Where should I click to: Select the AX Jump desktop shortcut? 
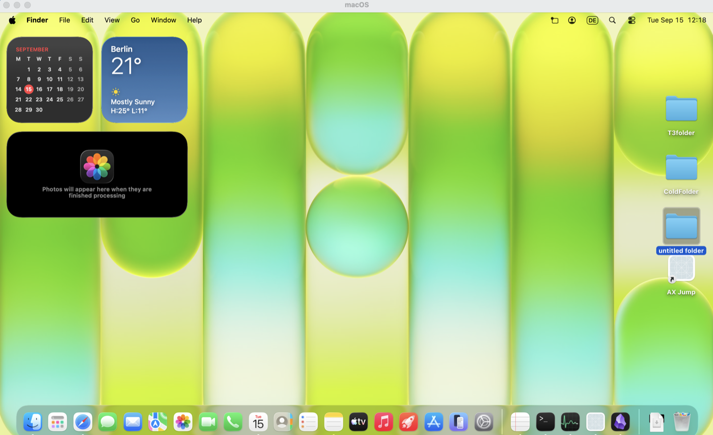pyautogui.click(x=681, y=268)
